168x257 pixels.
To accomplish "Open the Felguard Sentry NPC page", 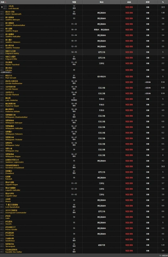I will (x=12, y=53).
